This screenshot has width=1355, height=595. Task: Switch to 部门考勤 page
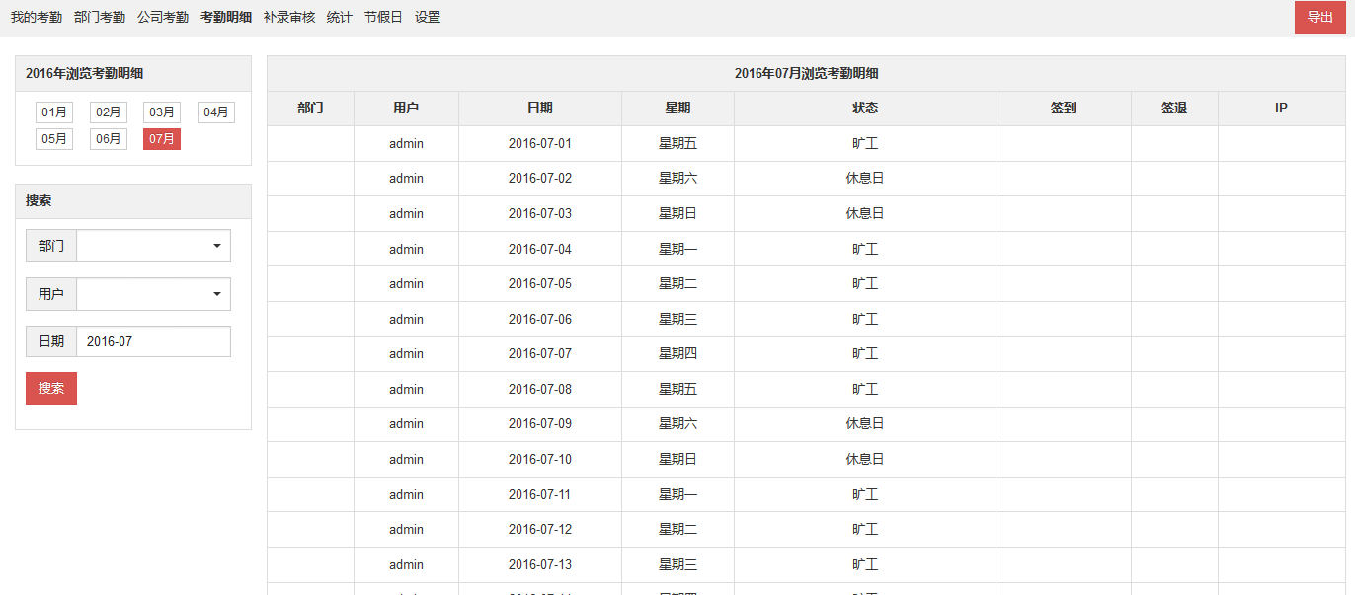point(100,18)
